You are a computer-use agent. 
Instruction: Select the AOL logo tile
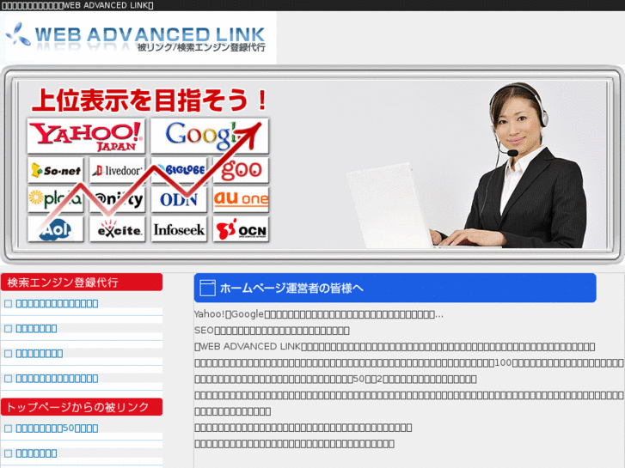click(x=55, y=229)
